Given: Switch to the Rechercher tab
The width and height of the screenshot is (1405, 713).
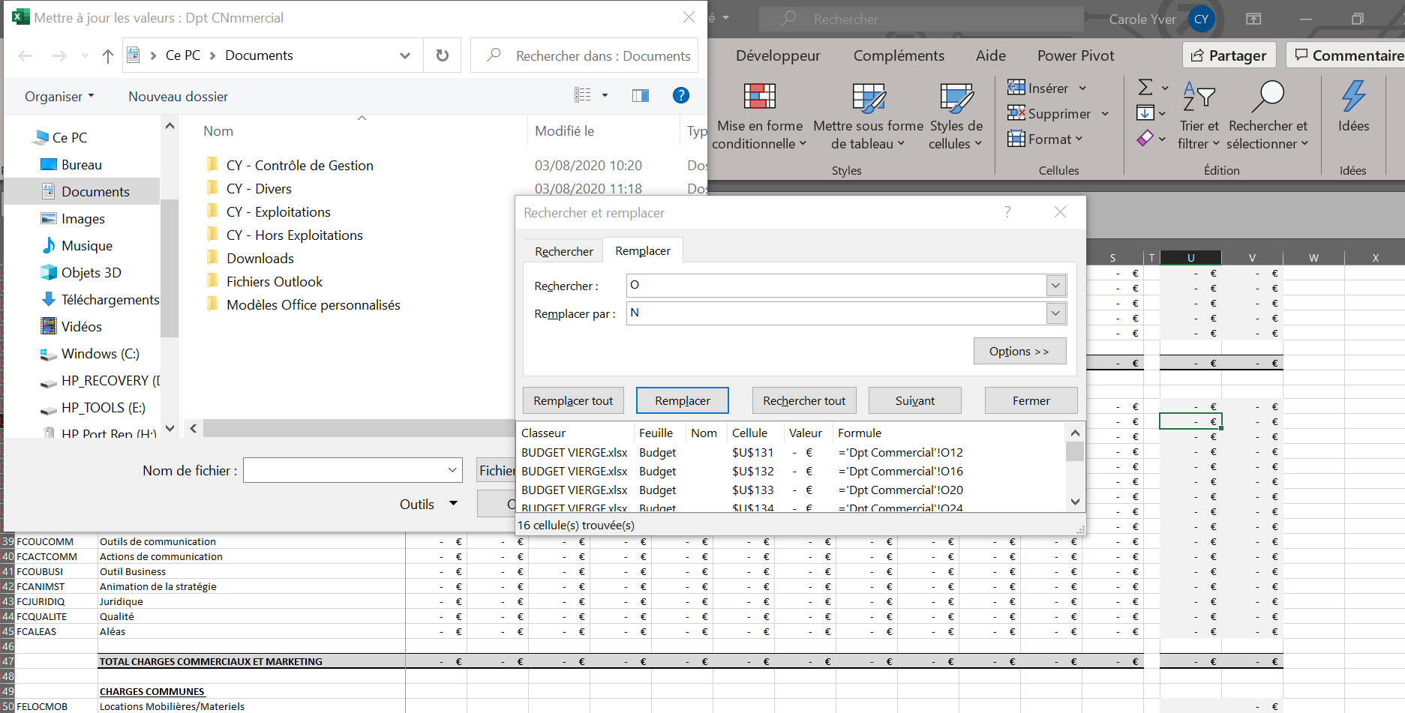Looking at the screenshot, I should tap(563, 251).
